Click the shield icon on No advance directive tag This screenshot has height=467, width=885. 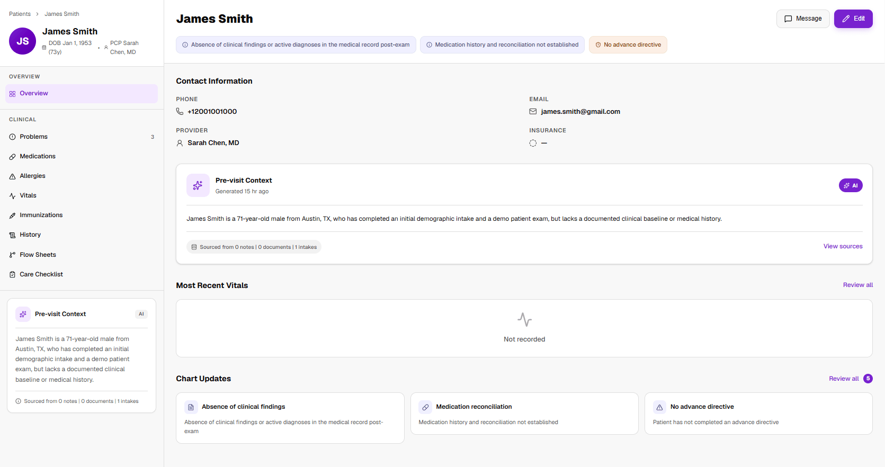coord(598,45)
